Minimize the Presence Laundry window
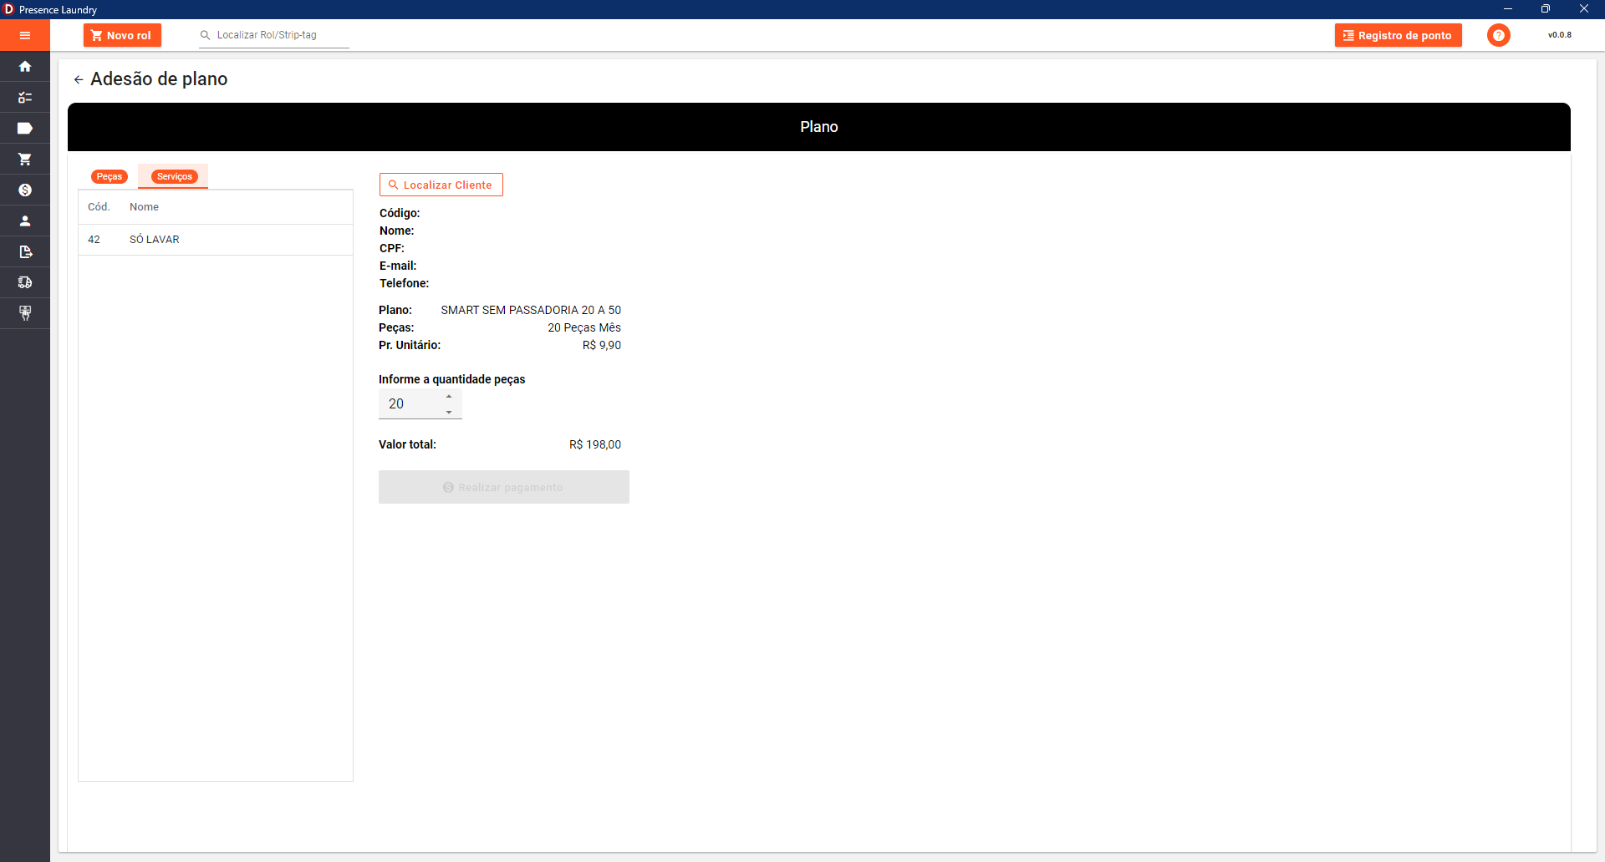The width and height of the screenshot is (1605, 862). coord(1508,9)
